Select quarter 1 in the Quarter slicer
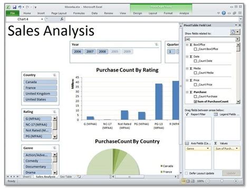The height and width of the screenshot is (190, 250). pos(171,51)
